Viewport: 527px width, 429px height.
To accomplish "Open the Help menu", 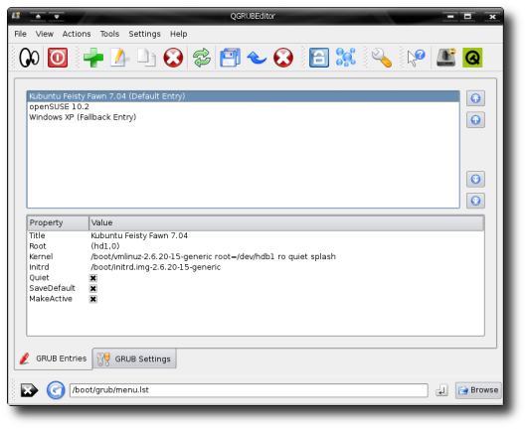I will [x=178, y=34].
